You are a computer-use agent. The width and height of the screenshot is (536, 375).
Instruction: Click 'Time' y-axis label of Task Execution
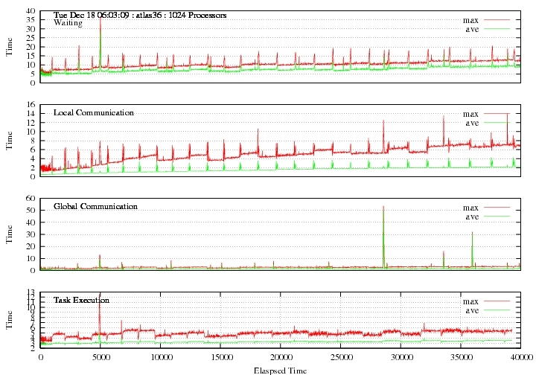click(10, 320)
